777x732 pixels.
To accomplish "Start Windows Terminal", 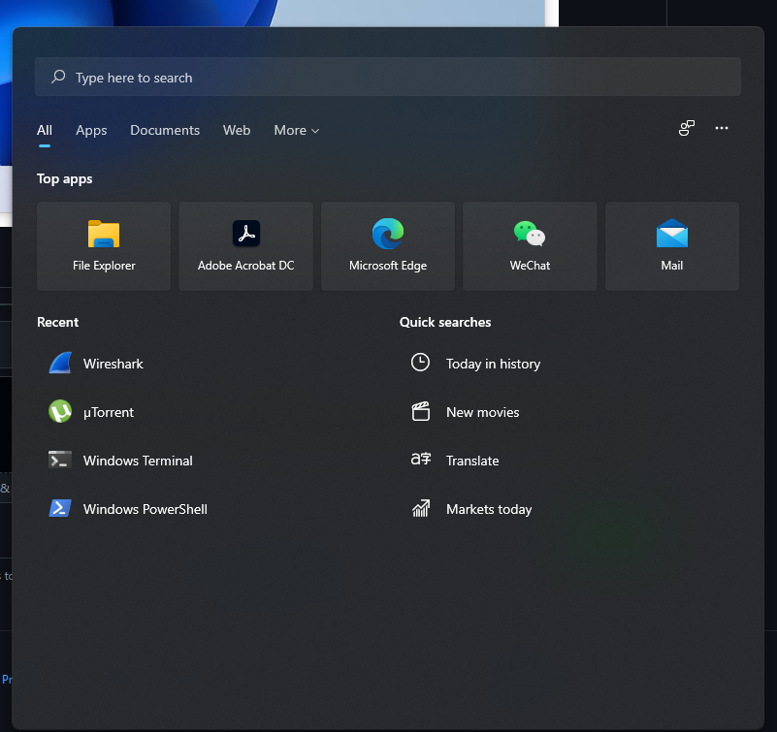I will (x=137, y=461).
